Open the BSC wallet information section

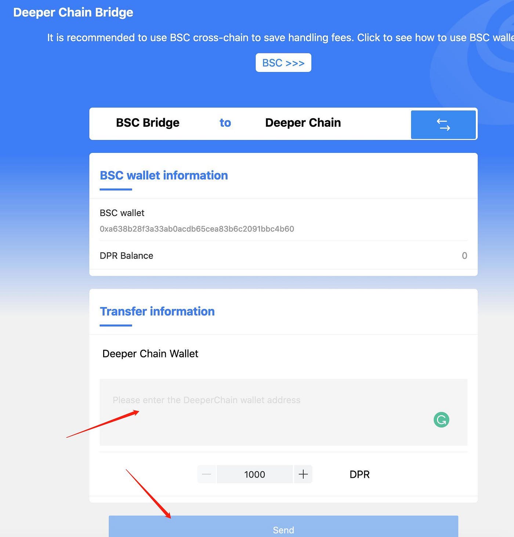point(164,176)
